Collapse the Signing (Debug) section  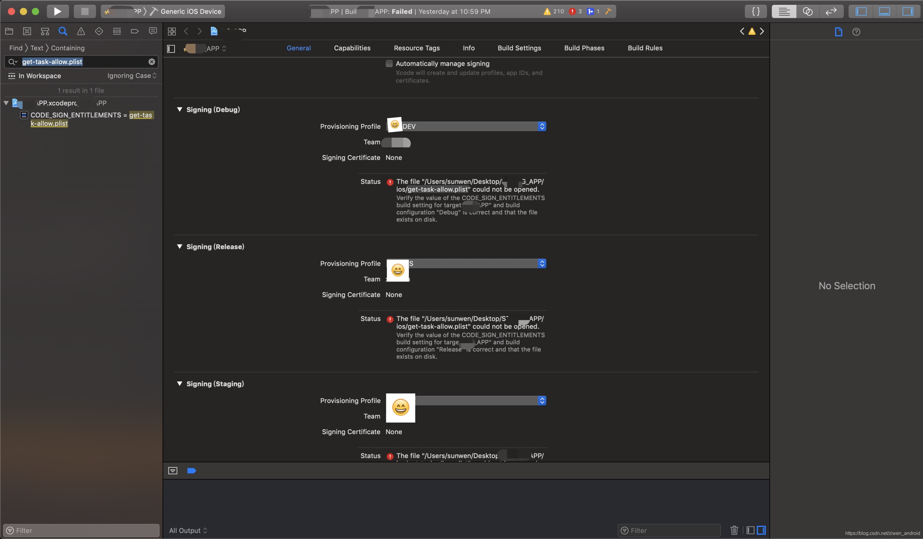point(179,109)
